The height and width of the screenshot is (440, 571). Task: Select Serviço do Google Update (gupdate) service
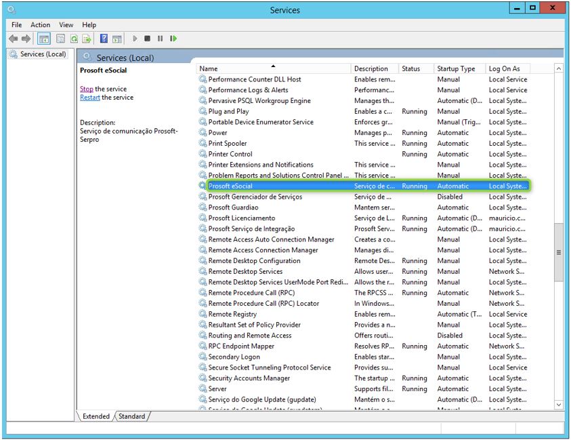(x=363, y=399)
